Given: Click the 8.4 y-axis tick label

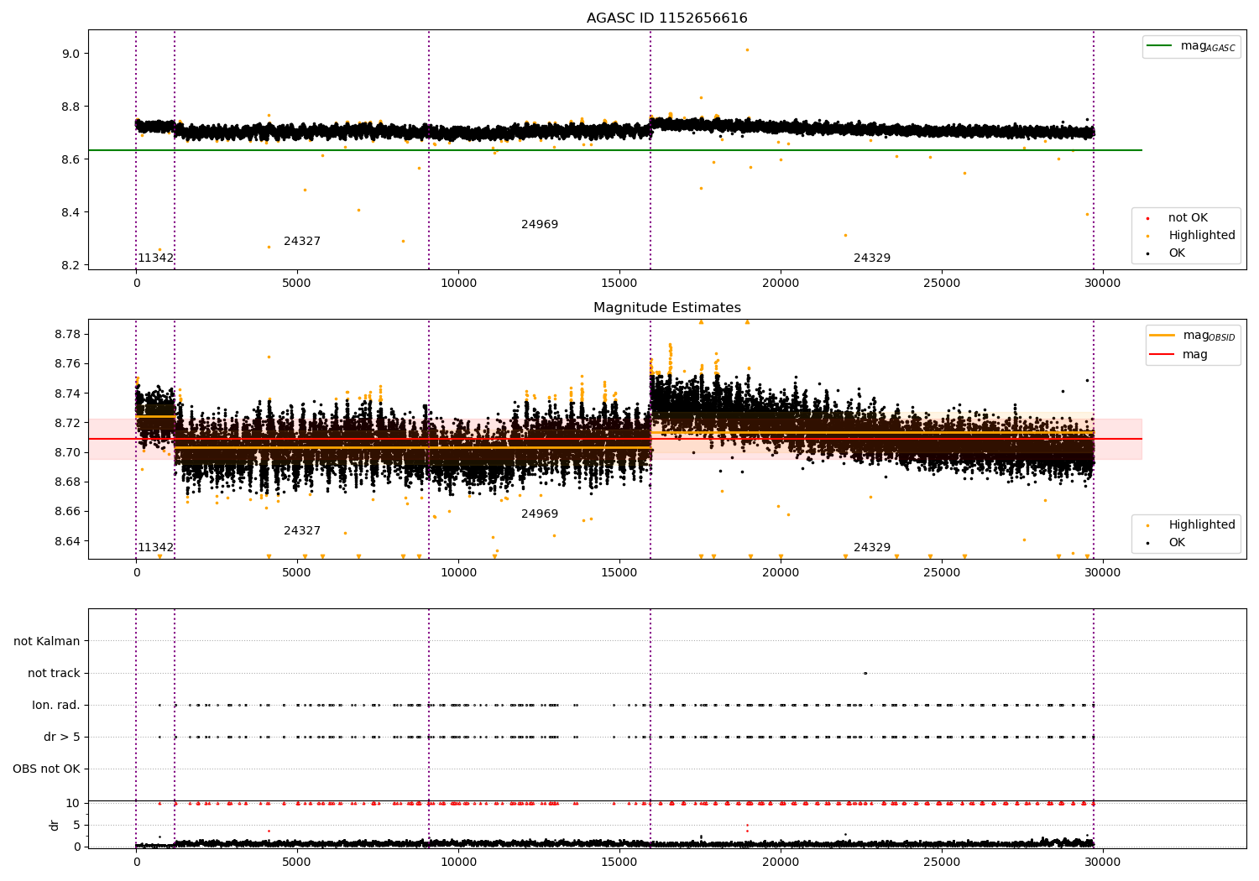Looking at the screenshot, I should pos(71,212).
